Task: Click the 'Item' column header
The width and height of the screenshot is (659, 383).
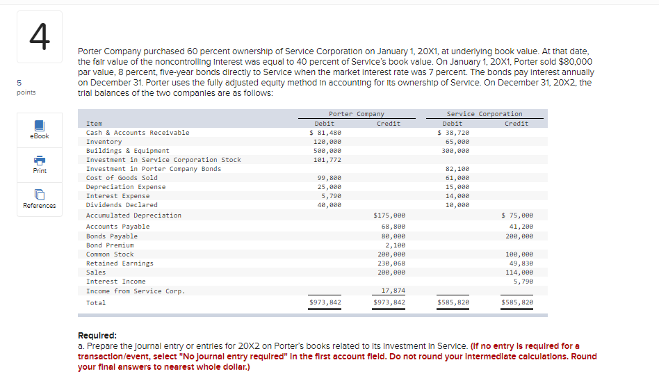Action: (94, 124)
